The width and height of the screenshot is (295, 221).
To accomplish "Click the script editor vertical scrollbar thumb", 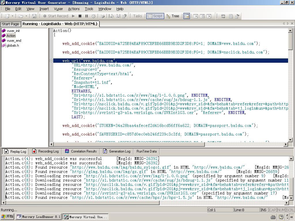I will (290, 41).
